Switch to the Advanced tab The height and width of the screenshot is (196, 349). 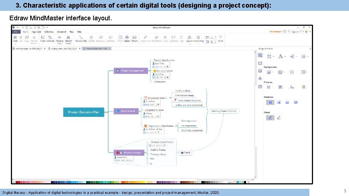61,32
